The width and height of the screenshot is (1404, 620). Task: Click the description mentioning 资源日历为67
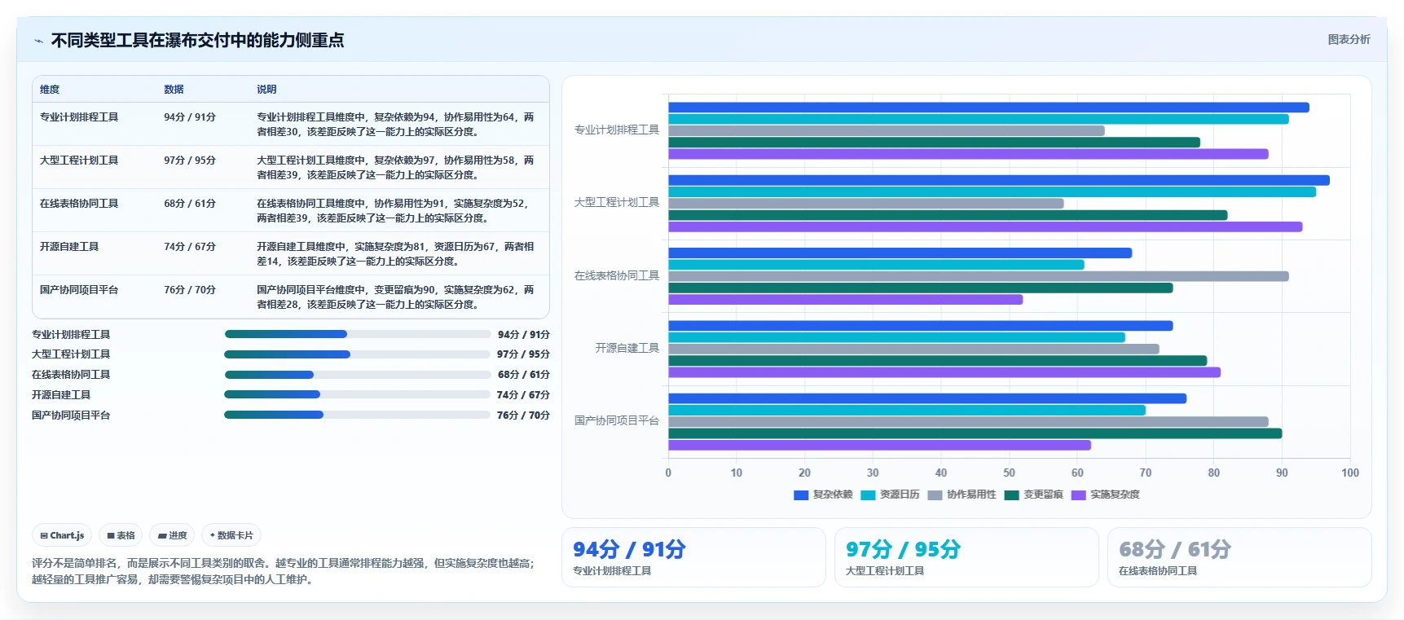click(395, 254)
